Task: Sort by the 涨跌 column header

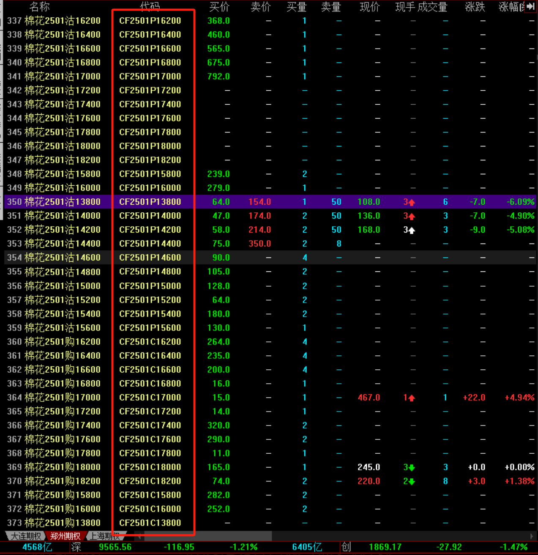Action: point(475,7)
